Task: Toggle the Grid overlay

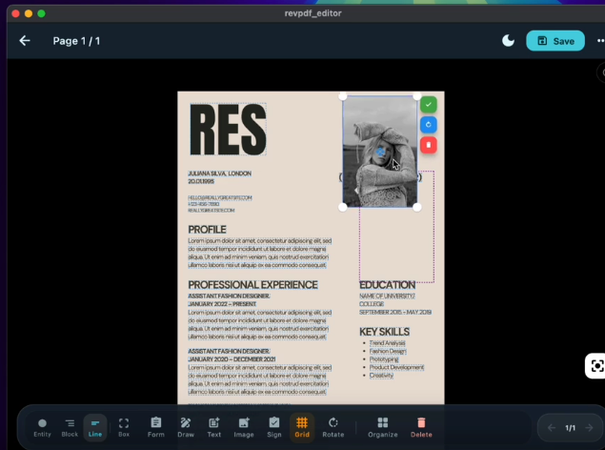Action: tap(302, 426)
